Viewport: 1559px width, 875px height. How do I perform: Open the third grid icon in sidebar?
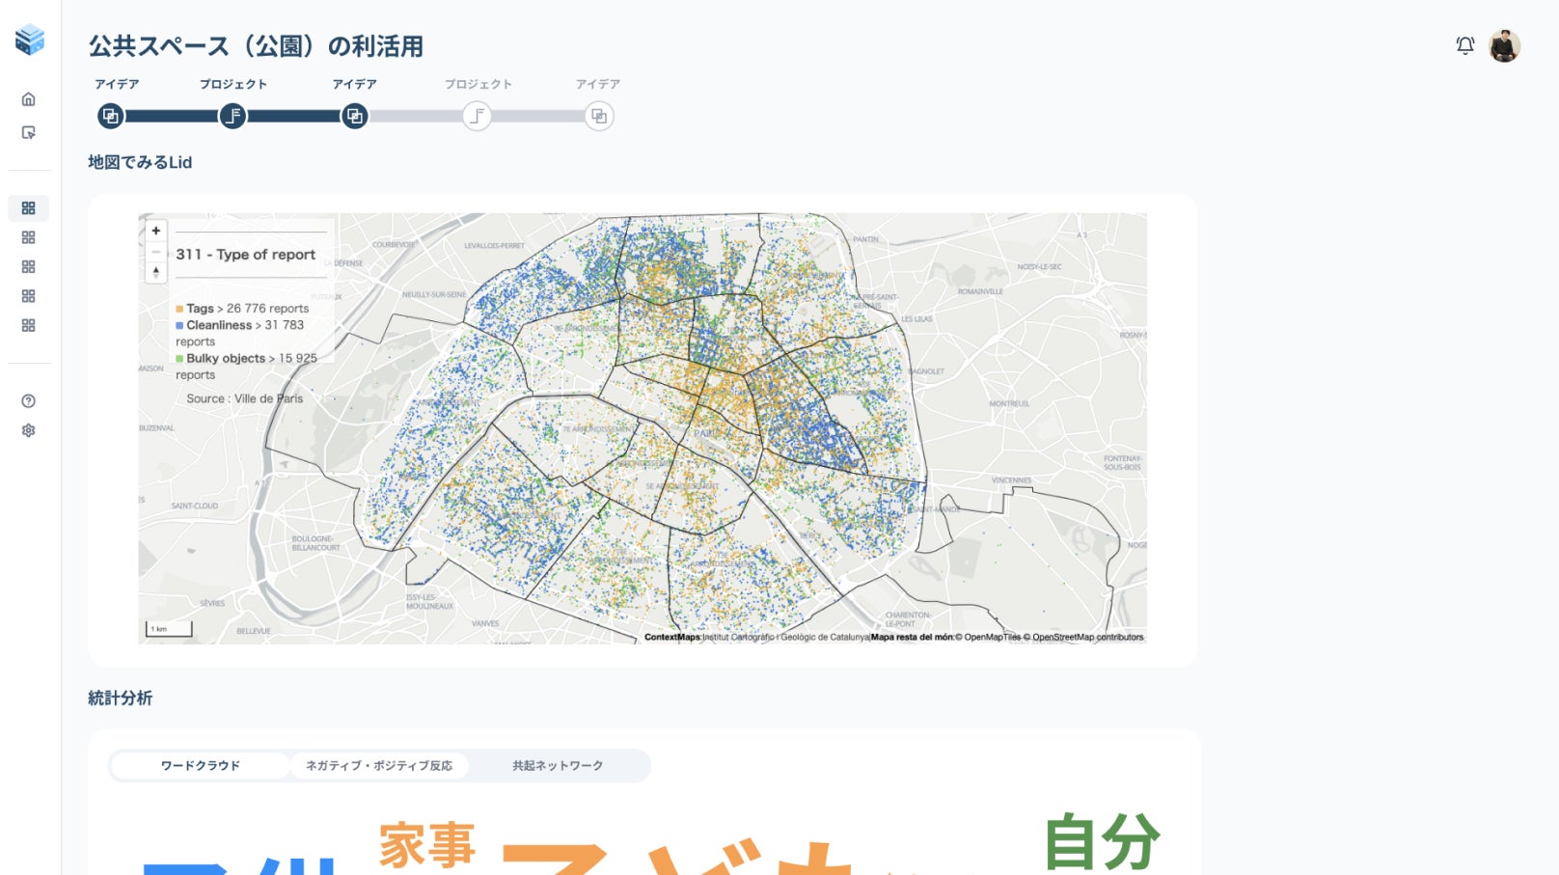pos(29,266)
